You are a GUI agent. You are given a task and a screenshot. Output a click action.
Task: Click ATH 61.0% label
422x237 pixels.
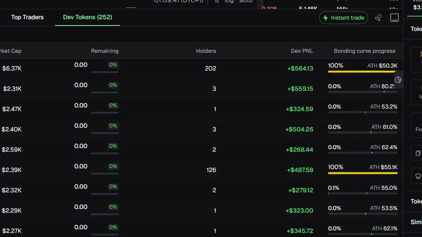pos(384,127)
